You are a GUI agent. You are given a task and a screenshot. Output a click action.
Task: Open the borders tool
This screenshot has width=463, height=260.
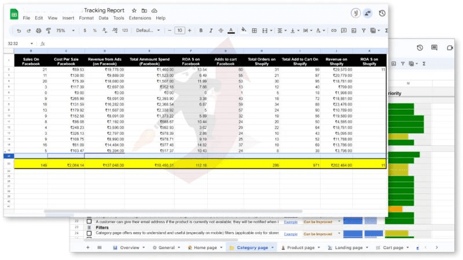coord(254,31)
